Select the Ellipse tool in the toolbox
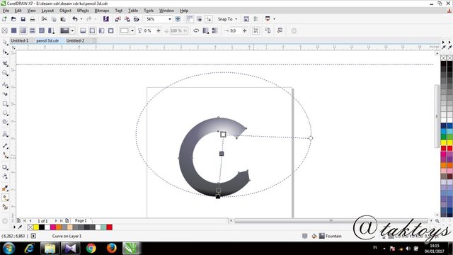 [x=5, y=113]
